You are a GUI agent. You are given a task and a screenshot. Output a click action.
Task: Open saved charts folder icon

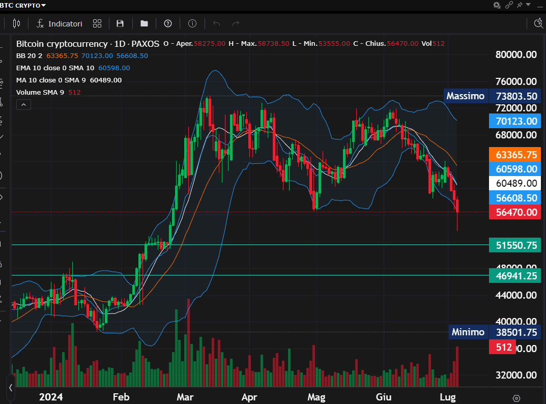point(144,23)
